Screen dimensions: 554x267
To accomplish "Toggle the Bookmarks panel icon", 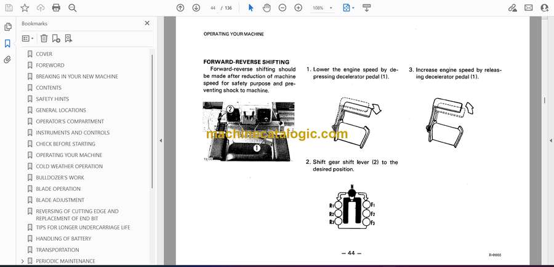I will (x=7, y=44).
